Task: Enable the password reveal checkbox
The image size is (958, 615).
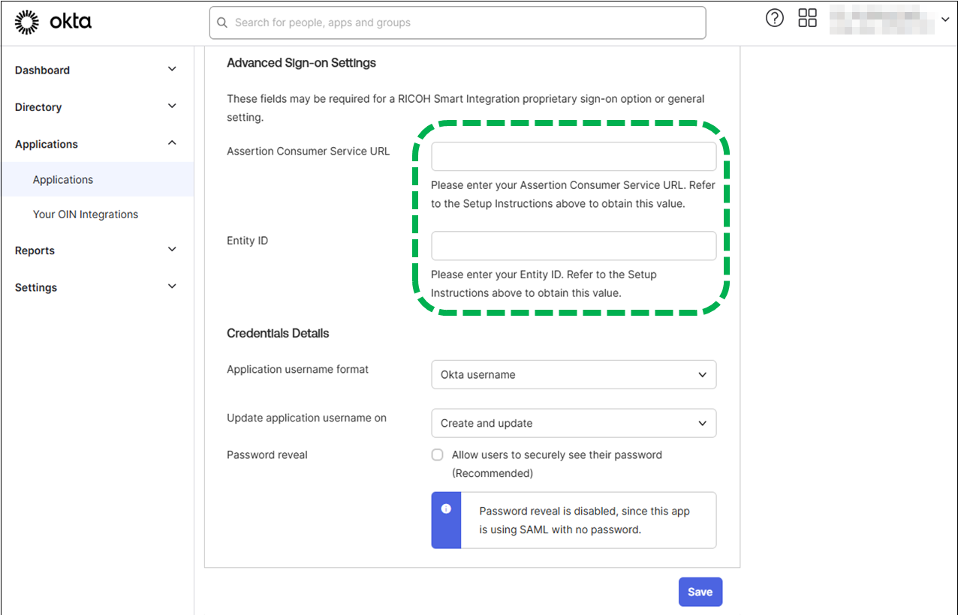Action: (436, 454)
